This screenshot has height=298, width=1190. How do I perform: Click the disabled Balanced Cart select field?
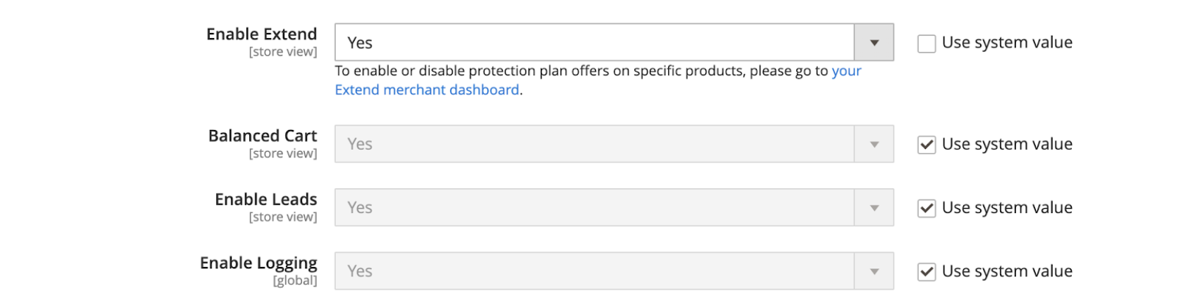coord(594,144)
